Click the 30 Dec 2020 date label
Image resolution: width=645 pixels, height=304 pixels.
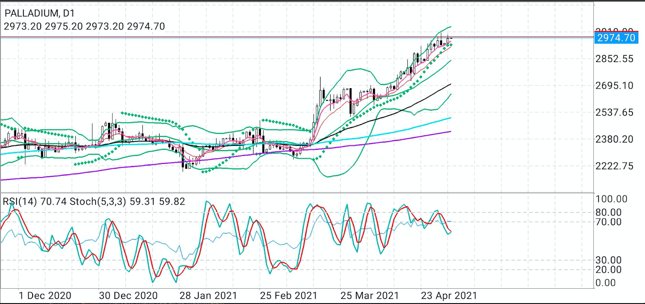point(128,296)
